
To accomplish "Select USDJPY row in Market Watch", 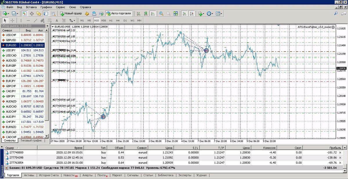I will coord(22,50).
